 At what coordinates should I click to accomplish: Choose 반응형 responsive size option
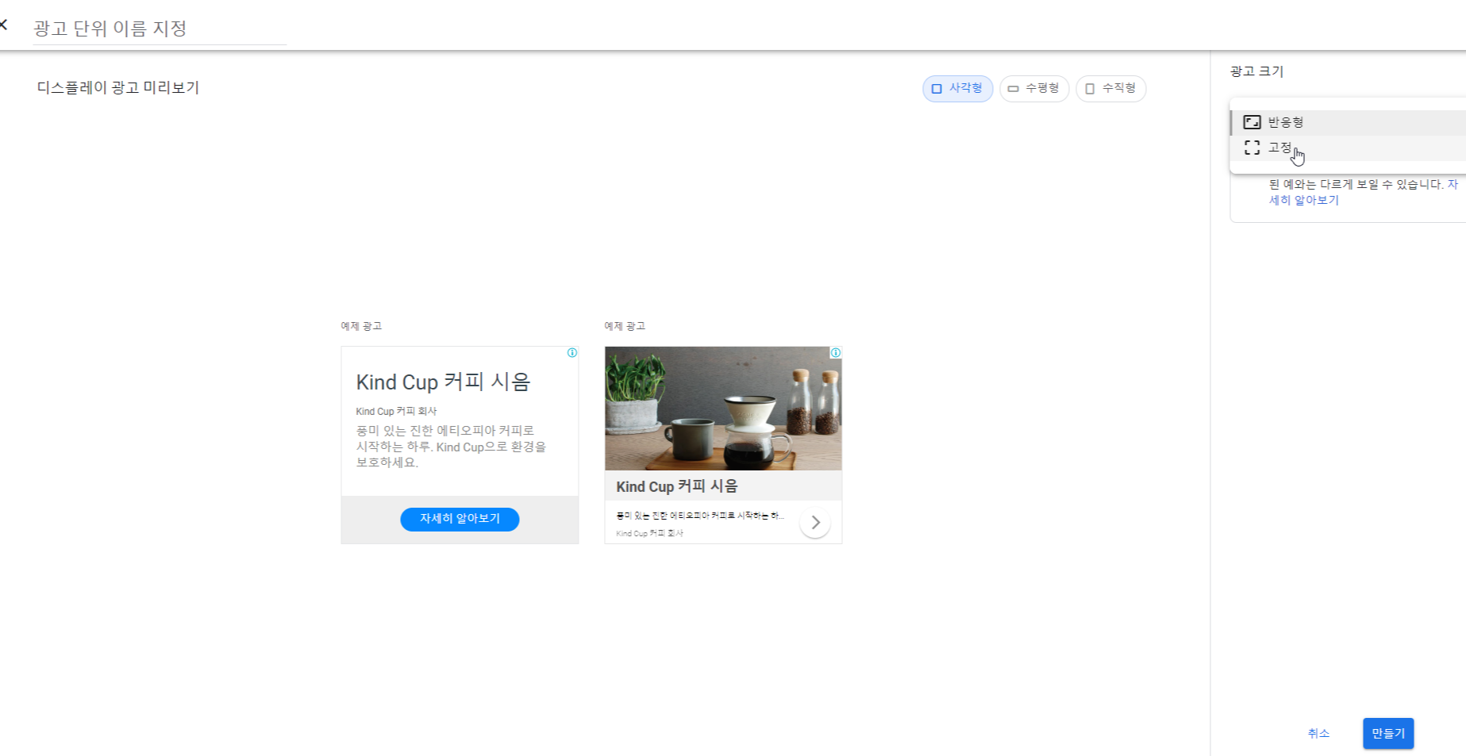click(1348, 122)
